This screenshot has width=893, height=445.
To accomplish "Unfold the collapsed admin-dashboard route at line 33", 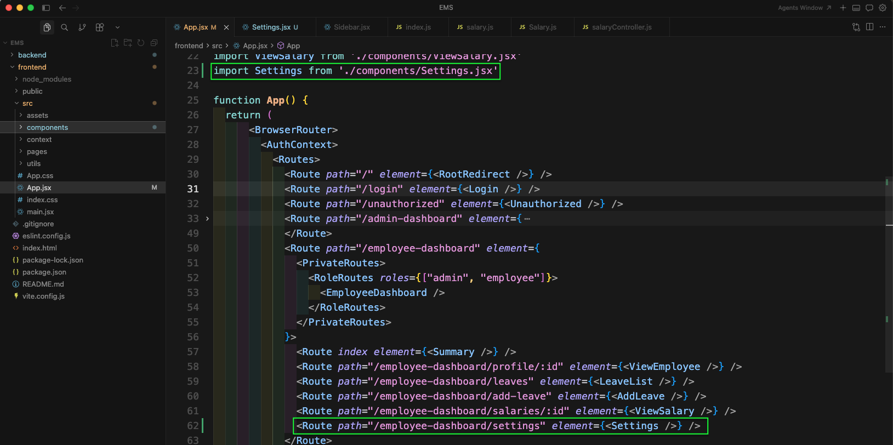I will point(207,219).
